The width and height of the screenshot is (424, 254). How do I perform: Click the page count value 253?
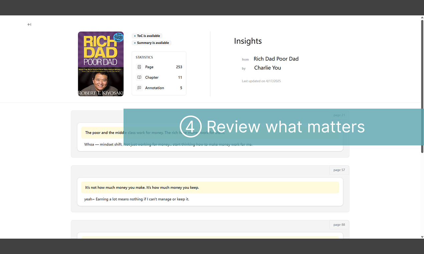coord(179,67)
